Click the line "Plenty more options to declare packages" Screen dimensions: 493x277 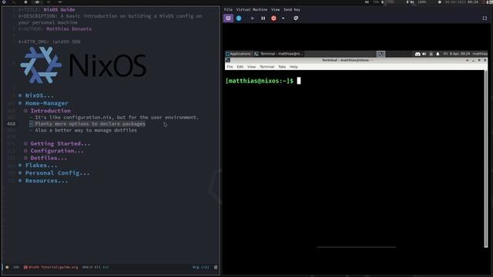[90, 124]
